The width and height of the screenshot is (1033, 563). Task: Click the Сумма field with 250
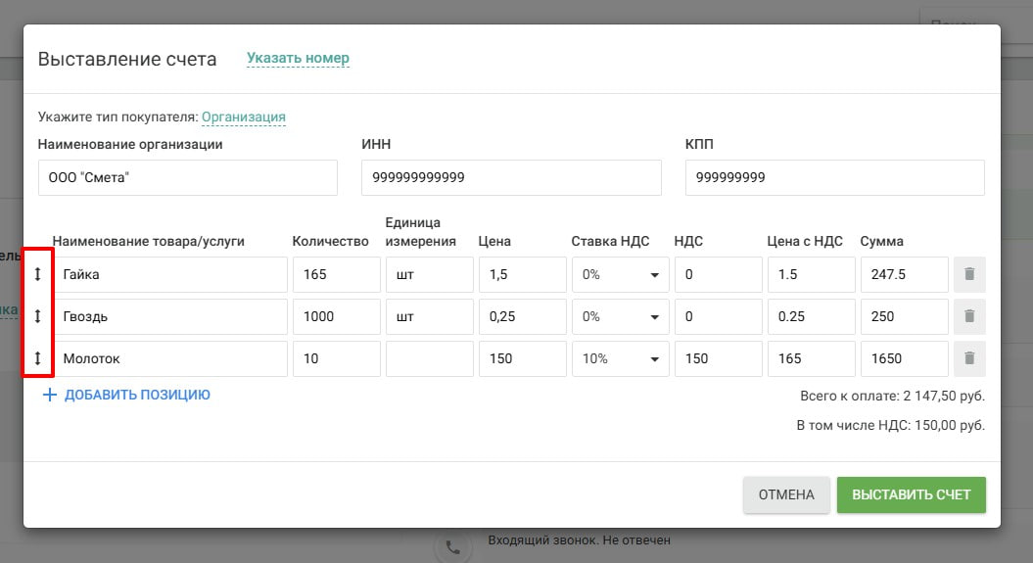[904, 316]
